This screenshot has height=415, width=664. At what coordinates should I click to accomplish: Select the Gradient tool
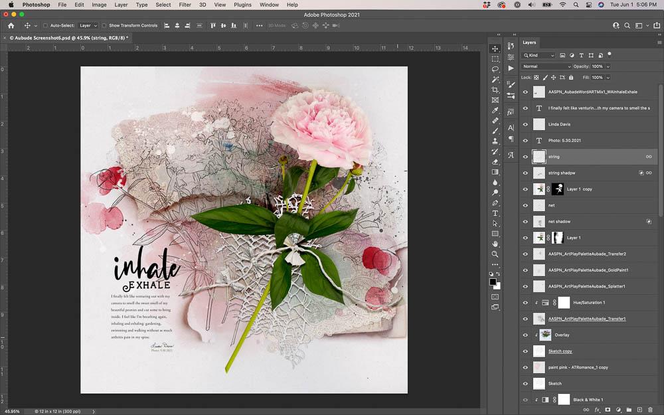click(495, 172)
